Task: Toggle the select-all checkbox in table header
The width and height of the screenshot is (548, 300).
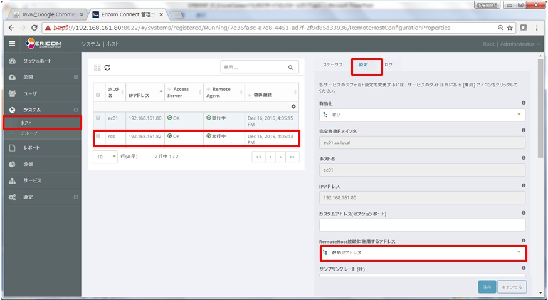Action: coord(98,95)
